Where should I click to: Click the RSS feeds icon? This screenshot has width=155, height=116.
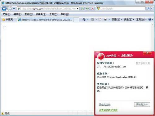92,19
